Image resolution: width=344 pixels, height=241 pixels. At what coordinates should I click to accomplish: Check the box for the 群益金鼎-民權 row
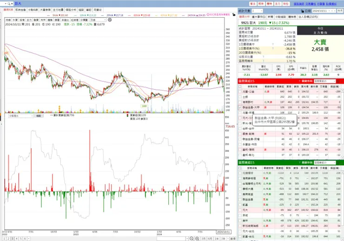[x=240, y=139]
